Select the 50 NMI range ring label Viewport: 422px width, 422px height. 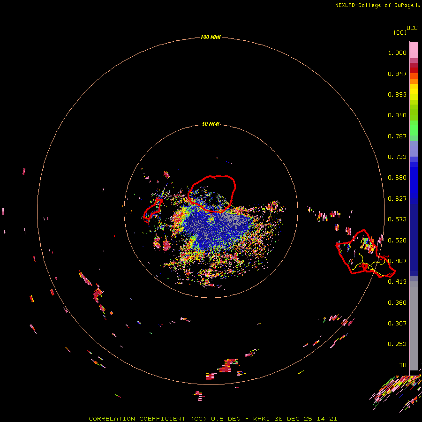pyautogui.click(x=211, y=124)
